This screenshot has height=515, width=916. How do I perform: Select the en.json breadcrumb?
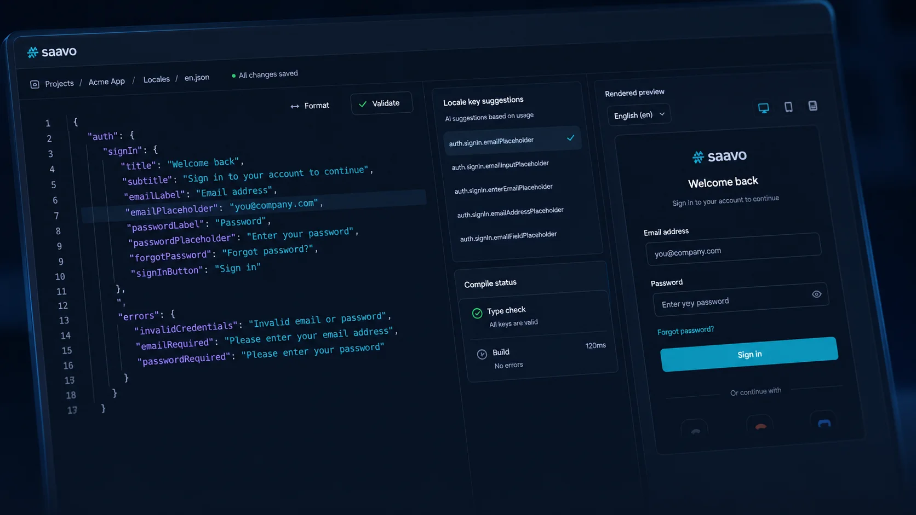tap(197, 78)
